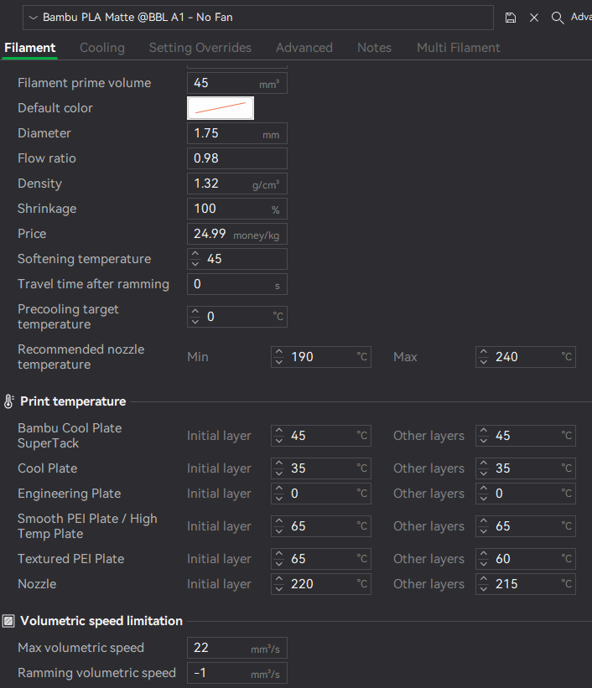Switch to the Cooling tab
Image resolution: width=592 pixels, height=688 pixels.
[x=102, y=48]
